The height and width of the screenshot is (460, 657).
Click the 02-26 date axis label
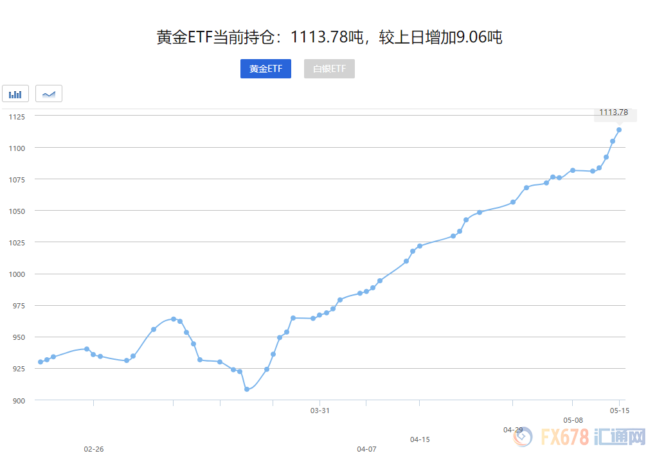click(x=94, y=450)
